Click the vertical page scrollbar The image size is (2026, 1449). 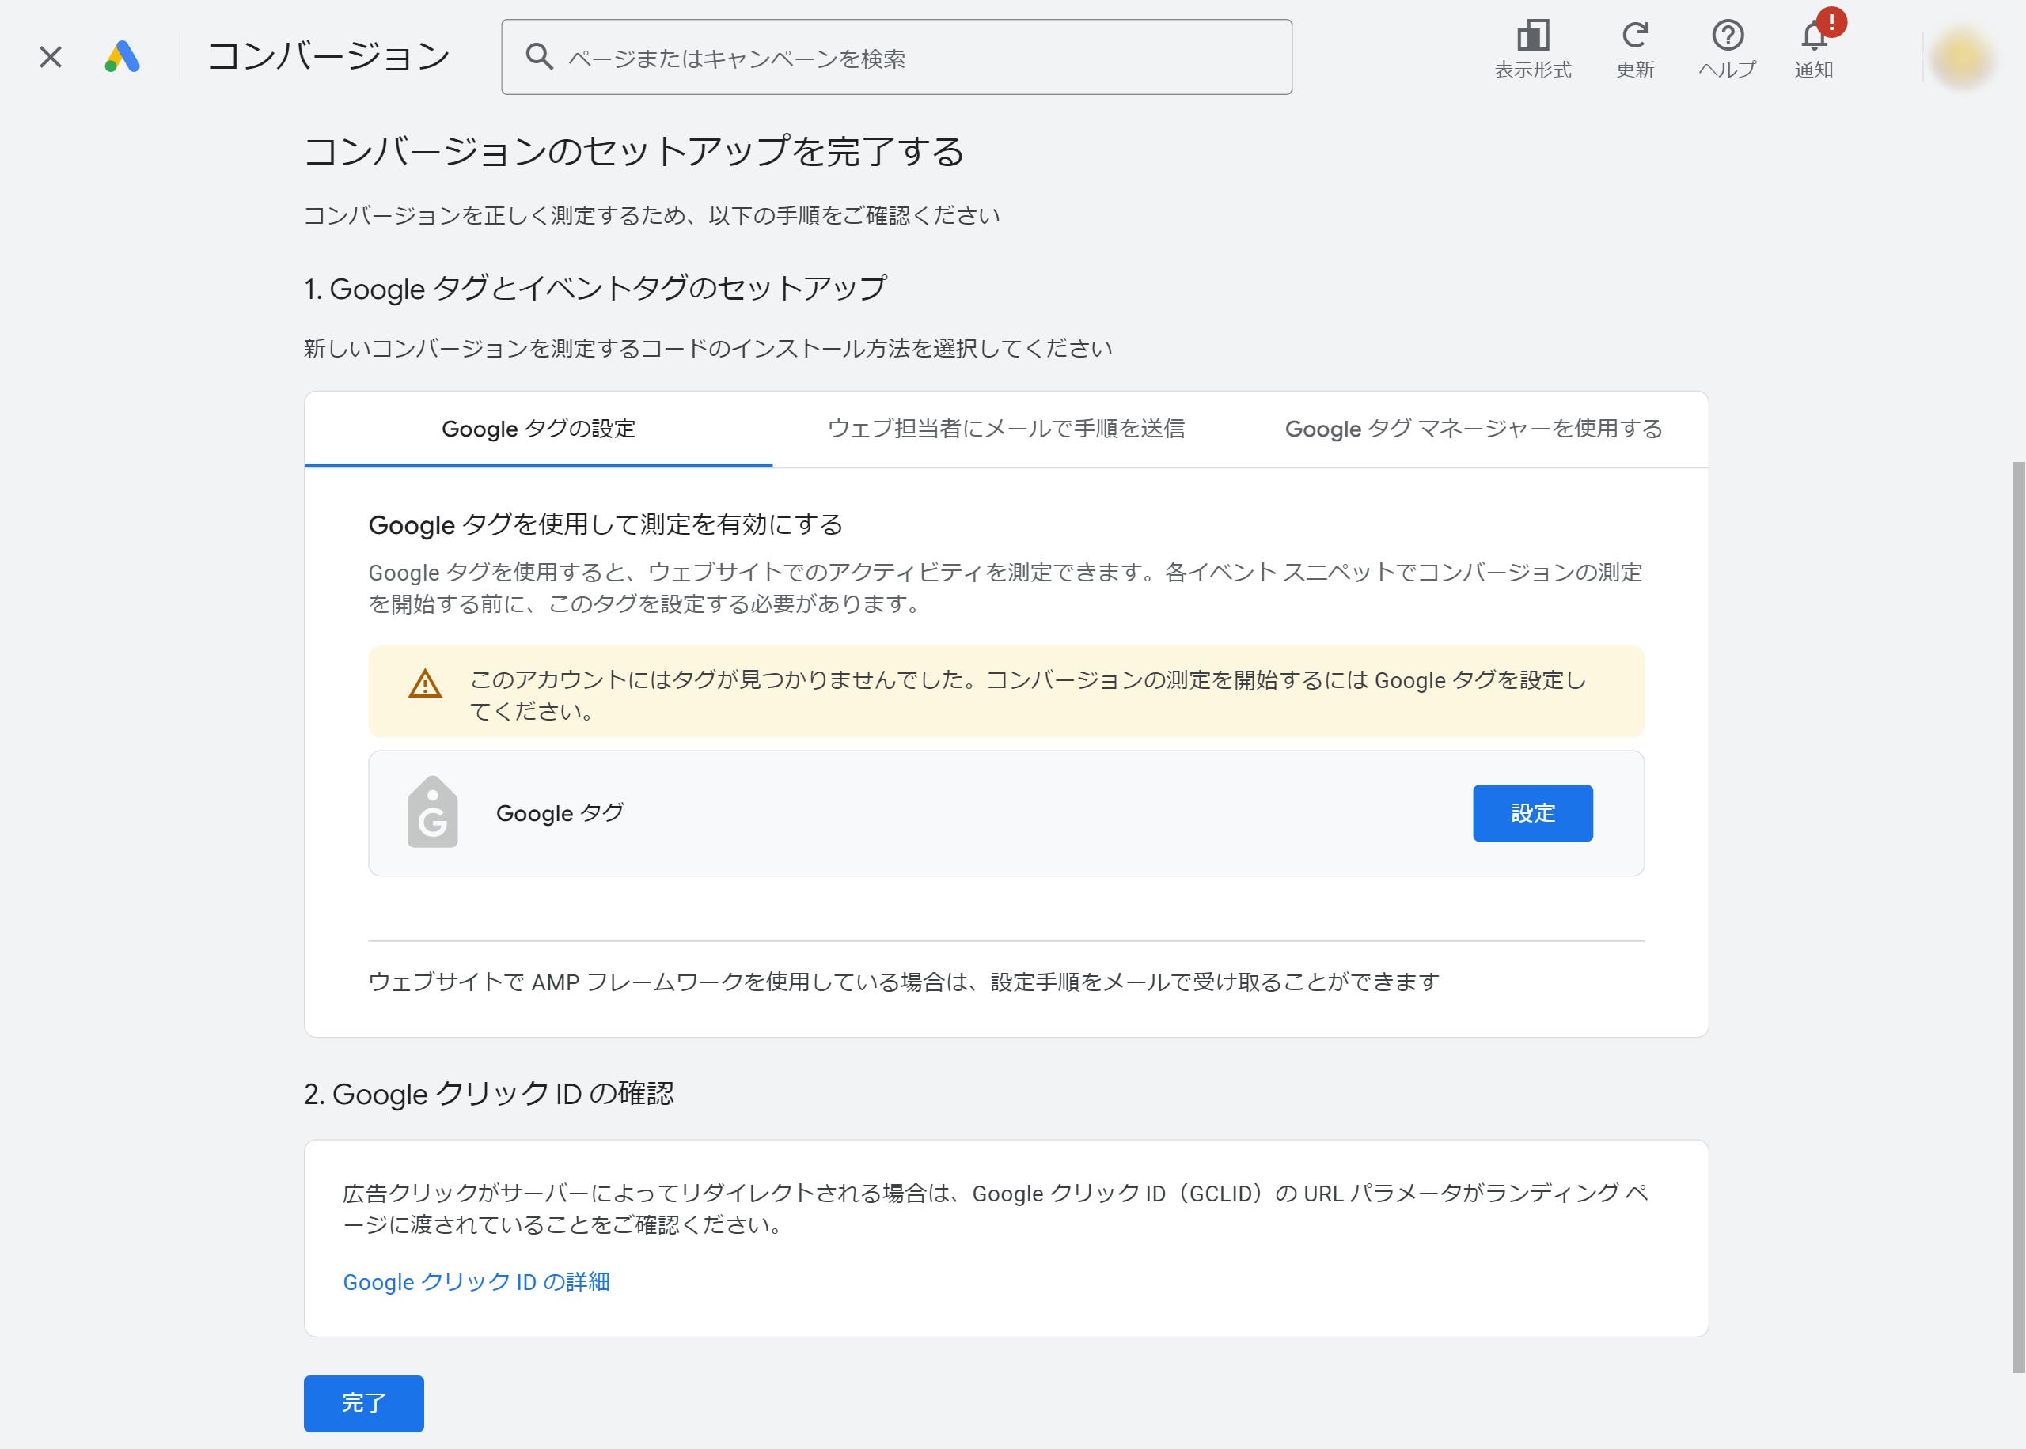pyautogui.click(x=2018, y=917)
